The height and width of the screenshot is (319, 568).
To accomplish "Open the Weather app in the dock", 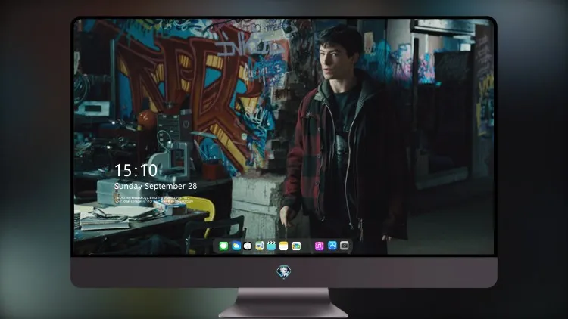I will 236,246.
